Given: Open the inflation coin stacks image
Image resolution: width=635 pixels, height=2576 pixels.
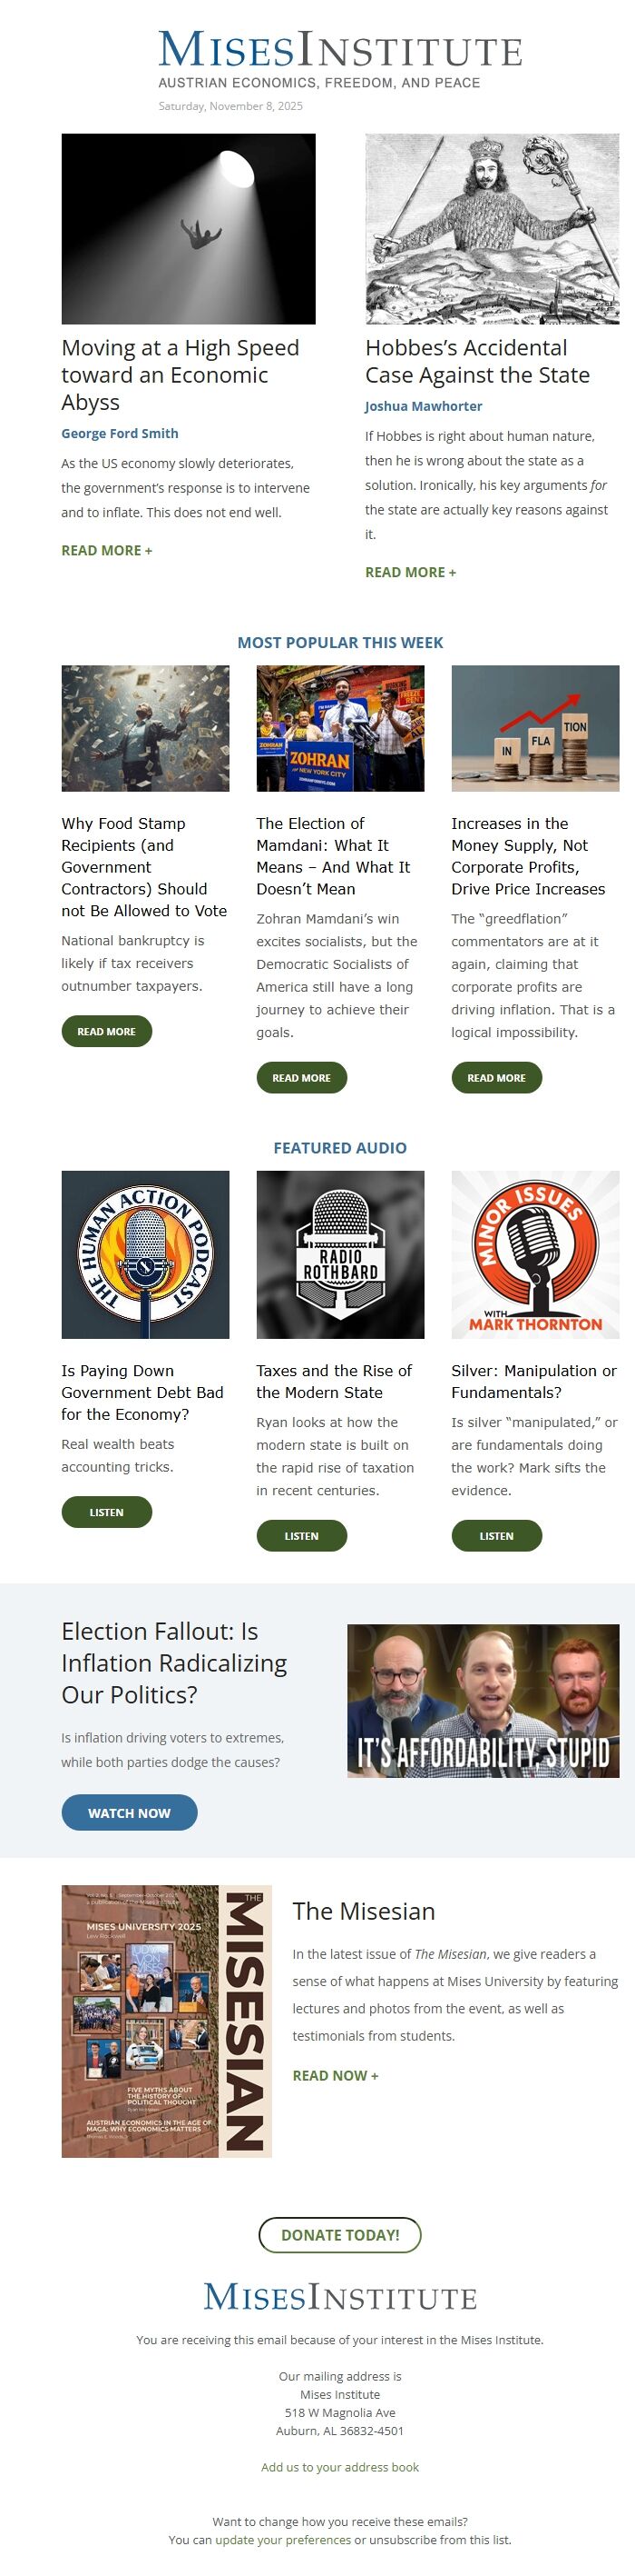Looking at the screenshot, I should click(x=534, y=728).
